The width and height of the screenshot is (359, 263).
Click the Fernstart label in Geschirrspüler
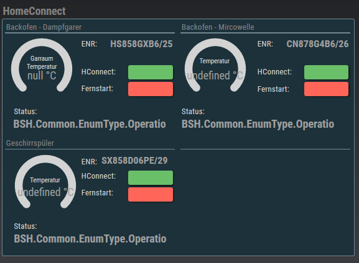coord(97,193)
